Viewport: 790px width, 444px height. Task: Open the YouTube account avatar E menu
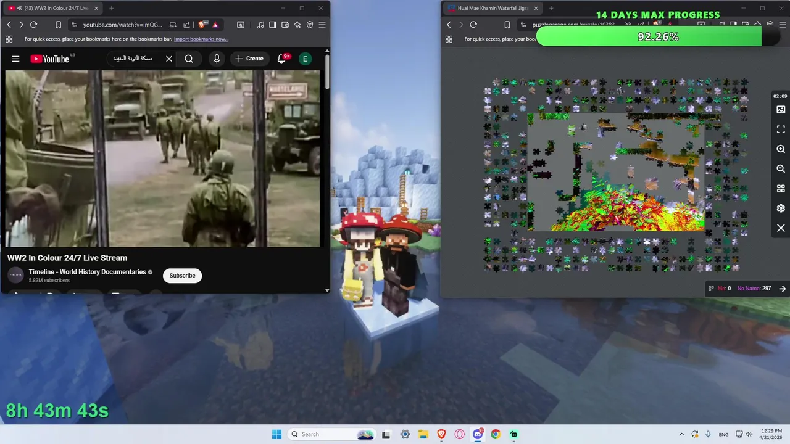click(x=305, y=59)
